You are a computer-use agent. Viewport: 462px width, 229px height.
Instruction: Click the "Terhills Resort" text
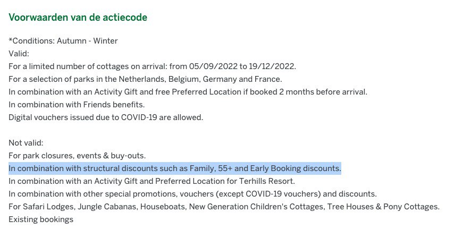(260, 181)
